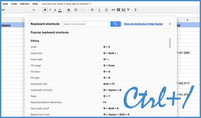Image resolution: width=201 pixels, height=118 pixels.
Task: Open the Help menu
Action: pos(35,4)
